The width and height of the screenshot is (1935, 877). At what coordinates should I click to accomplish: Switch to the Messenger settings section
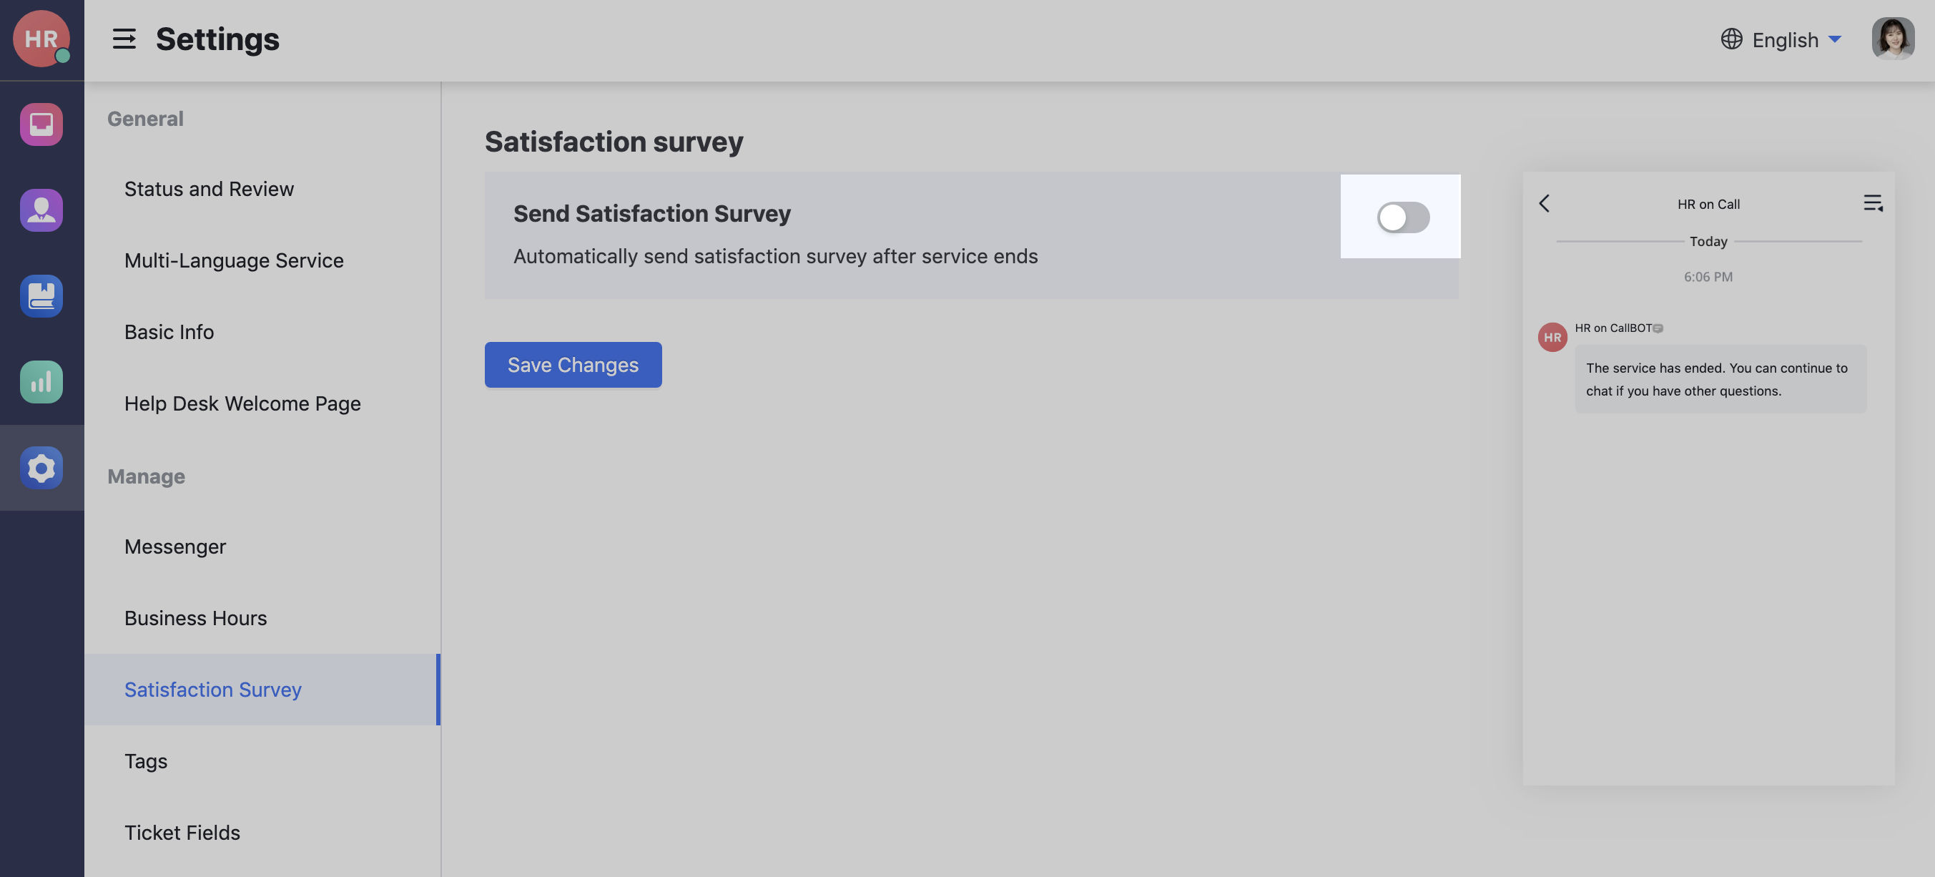coord(174,547)
